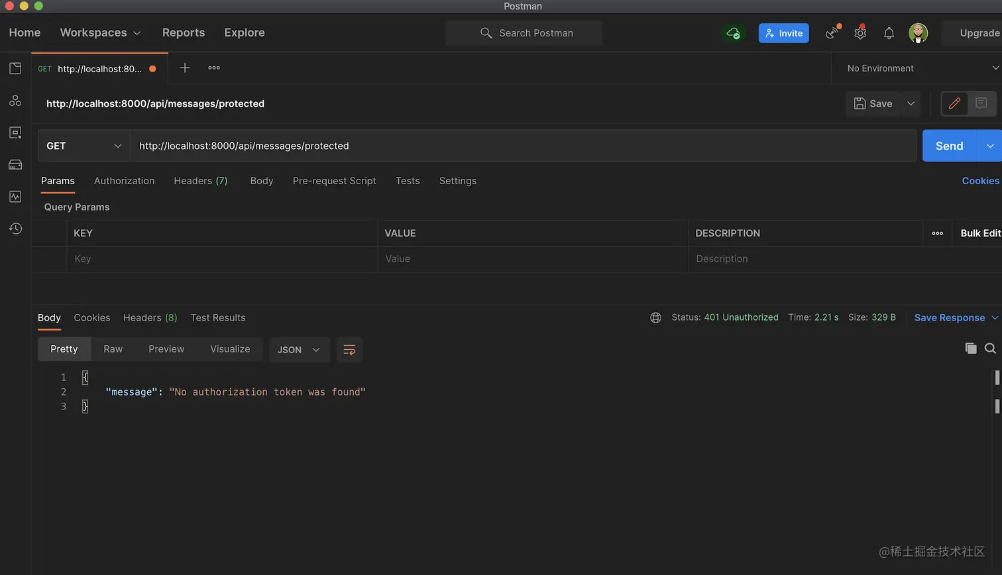The width and height of the screenshot is (1002, 575).
Task: Open the Cookies link
Action: 980,181
